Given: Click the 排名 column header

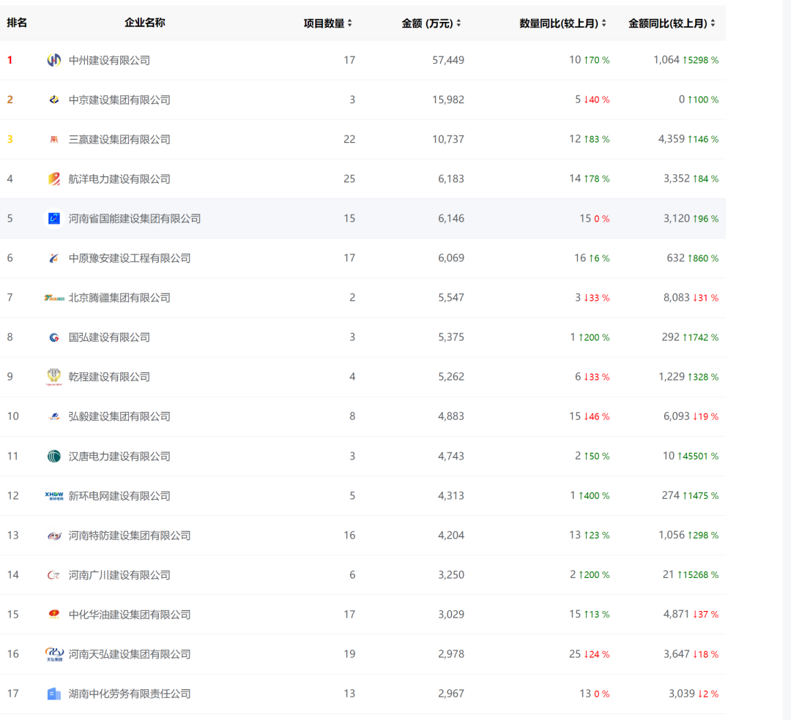Looking at the screenshot, I should tap(17, 23).
